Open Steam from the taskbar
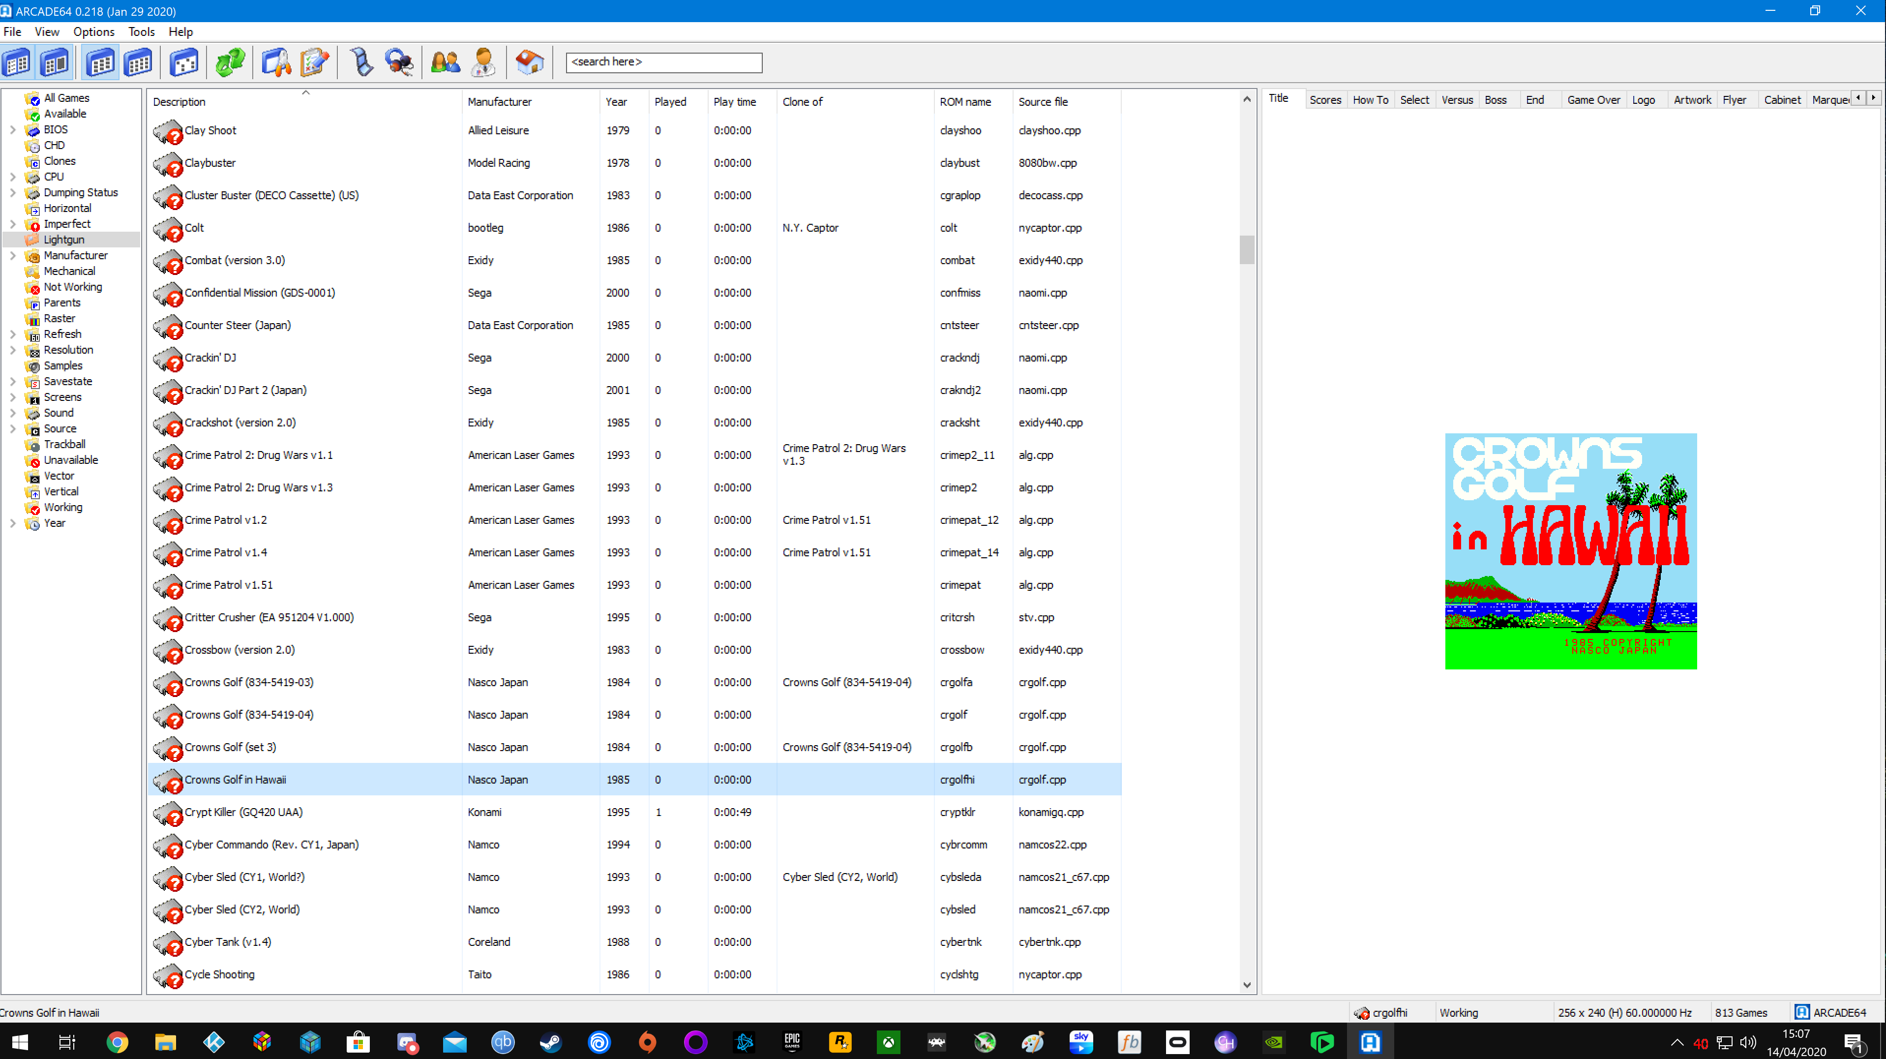The image size is (1886, 1059). click(551, 1041)
